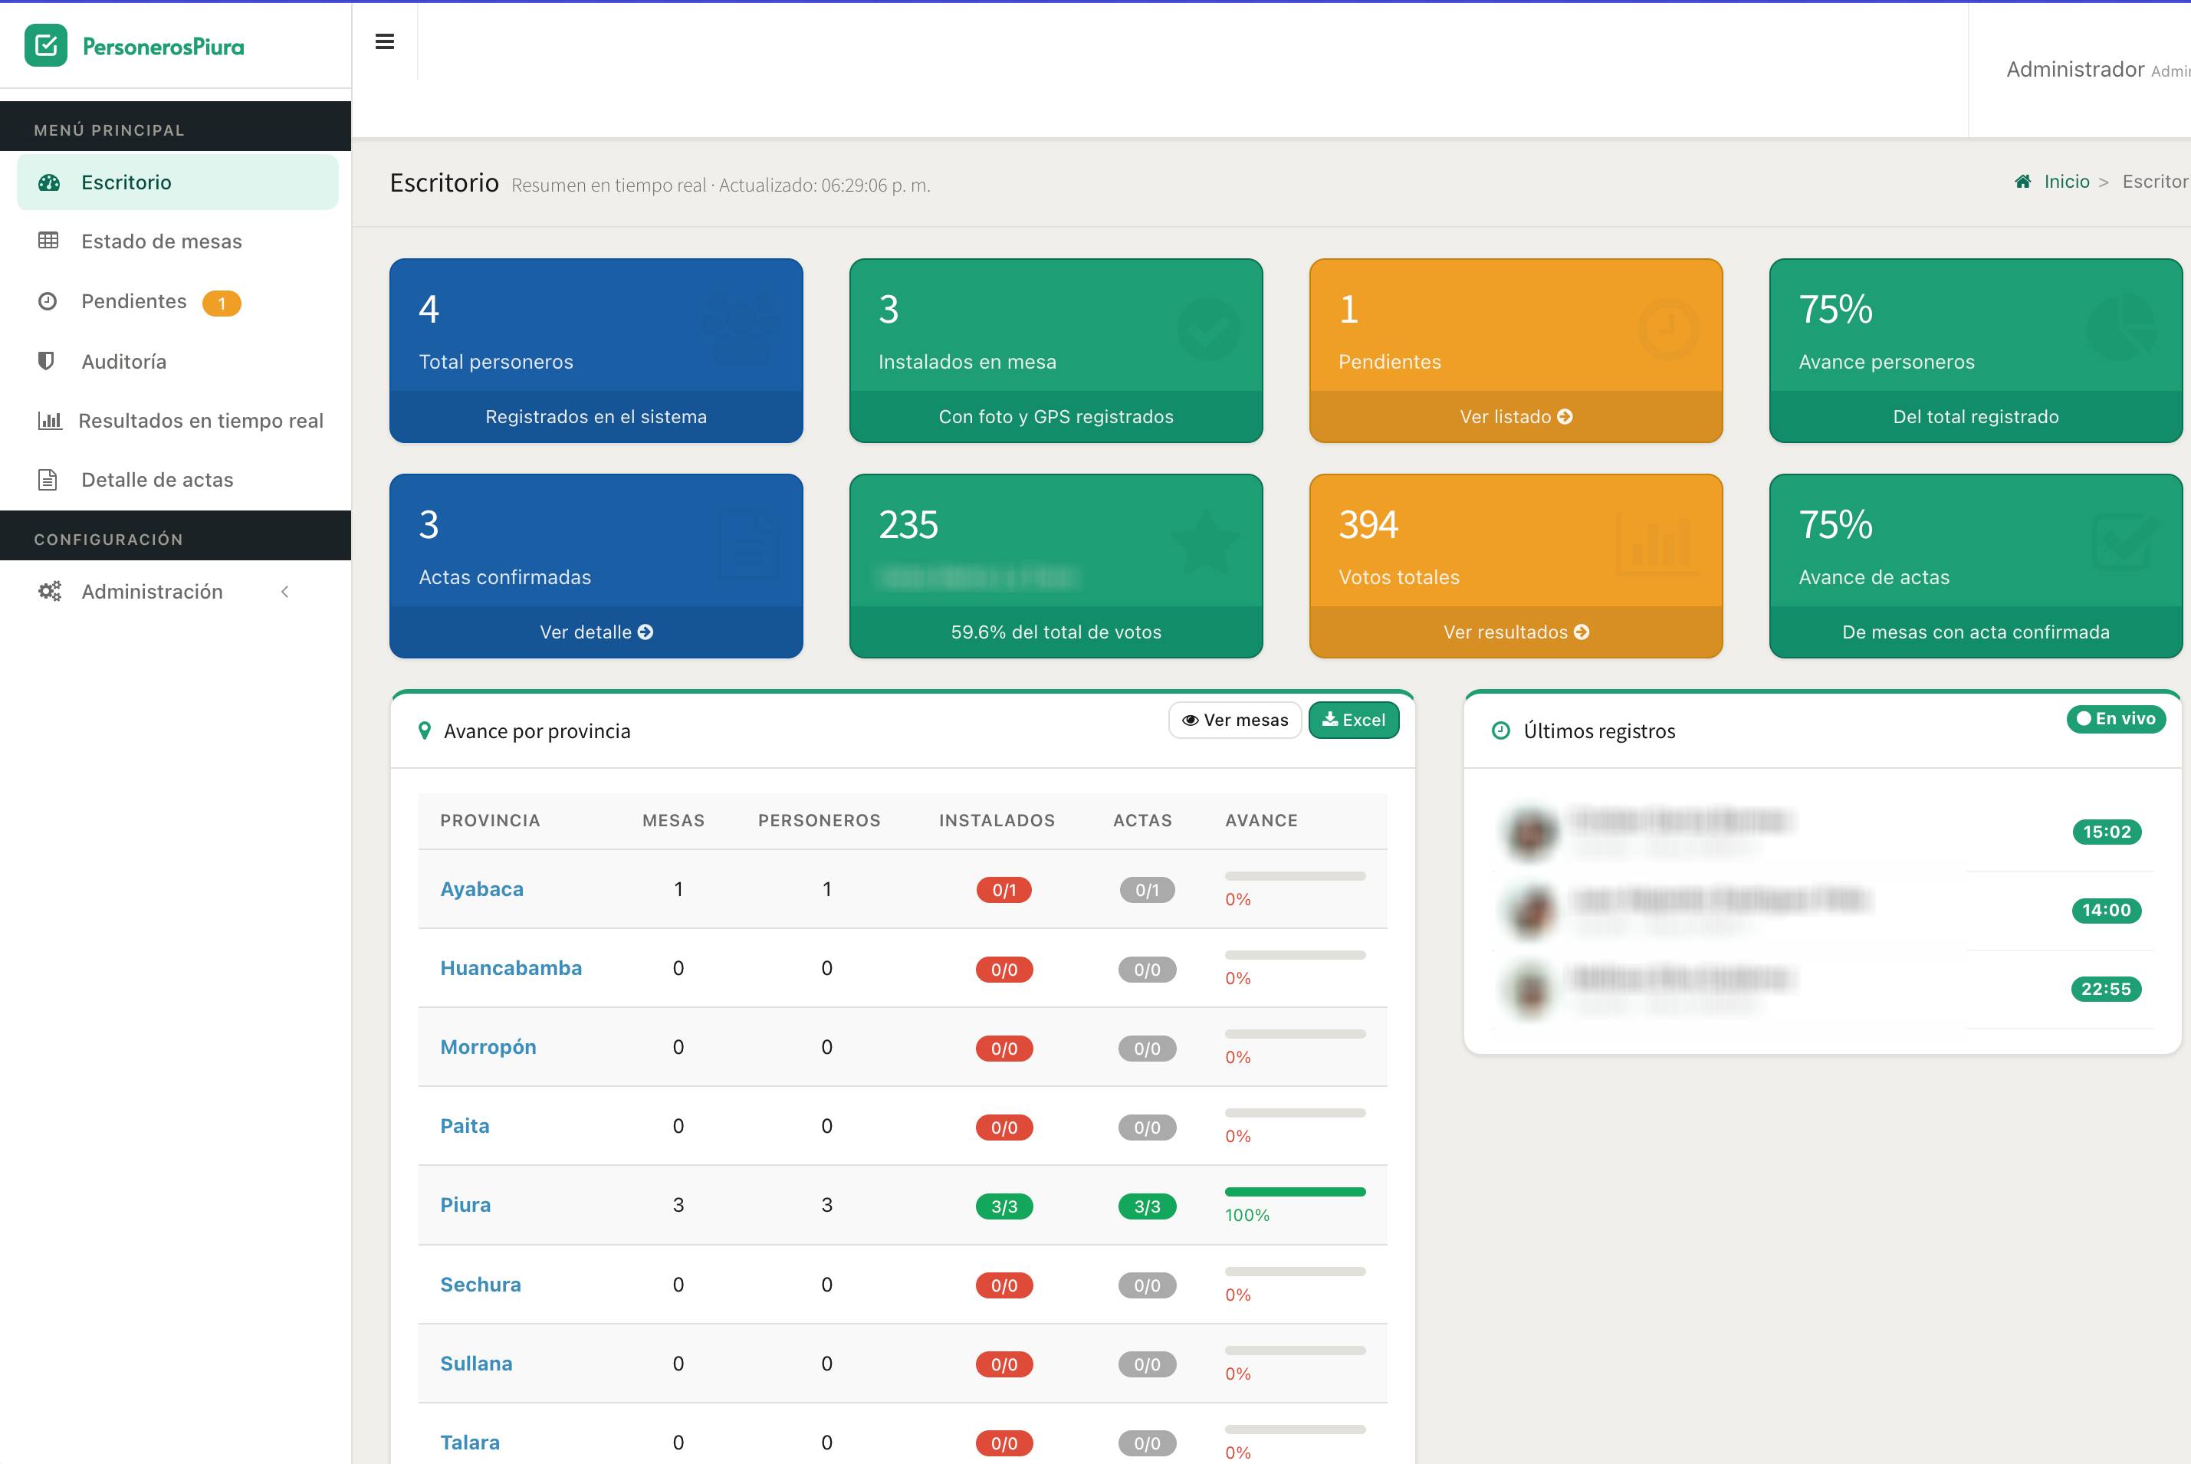This screenshot has height=1464, width=2191.
Task: Open the Paita province link
Action: click(x=465, y=1126)
